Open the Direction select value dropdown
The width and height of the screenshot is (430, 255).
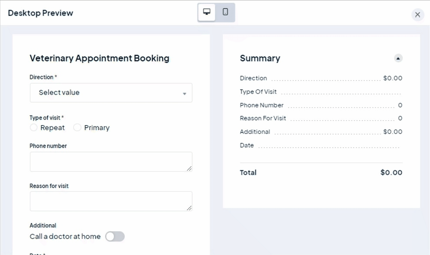pos(111,93)
